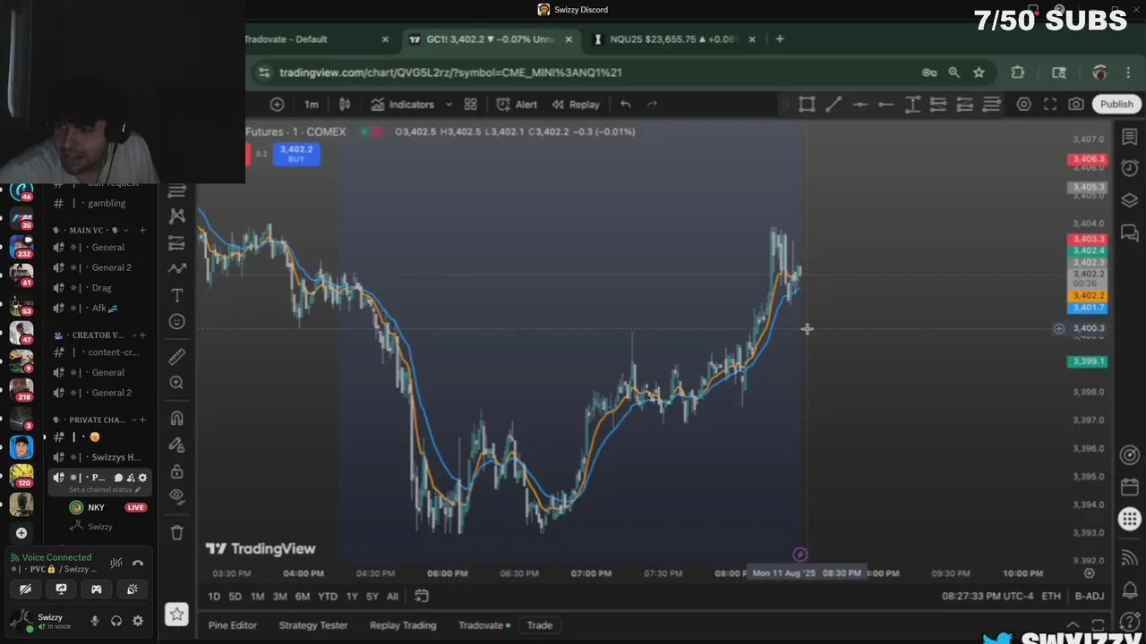This screenshot has width=1146, height=644.
Task: Click the blue BUY 3,402.2 button
Action: 296,154
